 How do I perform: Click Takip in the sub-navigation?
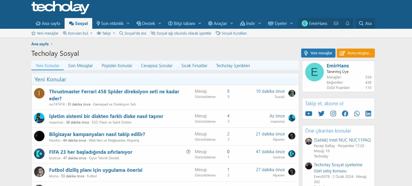point(104,33)
